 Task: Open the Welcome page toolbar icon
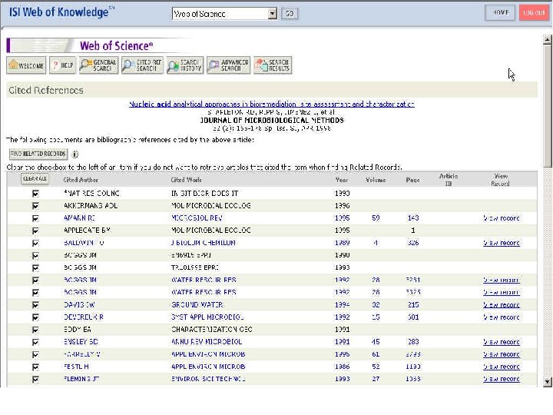point(26,65)
